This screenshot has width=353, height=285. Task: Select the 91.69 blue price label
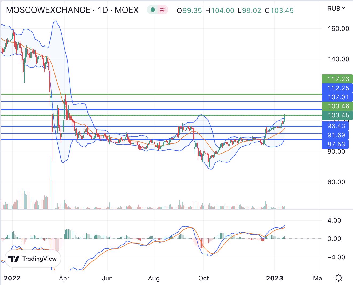point(336,135)
